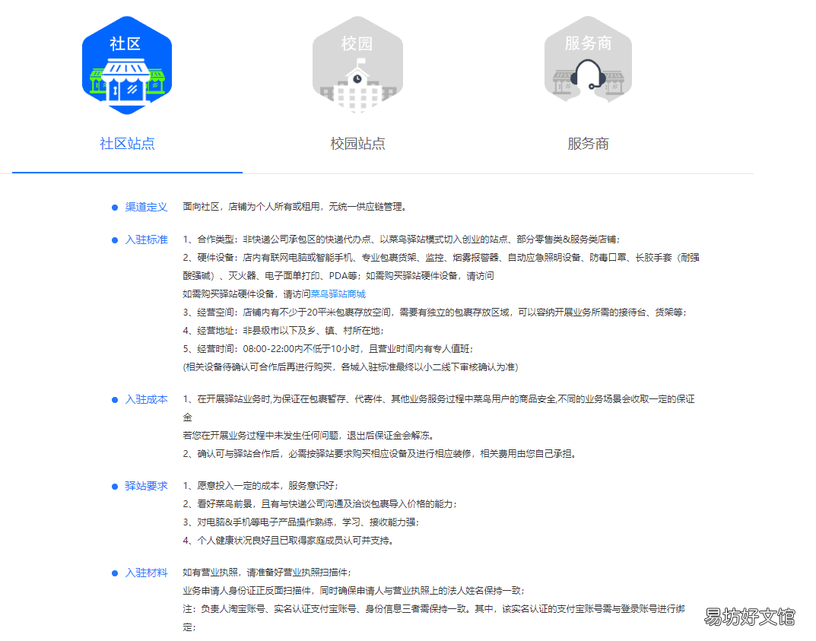Click the line 如有营业执照，请准备好营业执照扫描件

click(x=267, y=573)
